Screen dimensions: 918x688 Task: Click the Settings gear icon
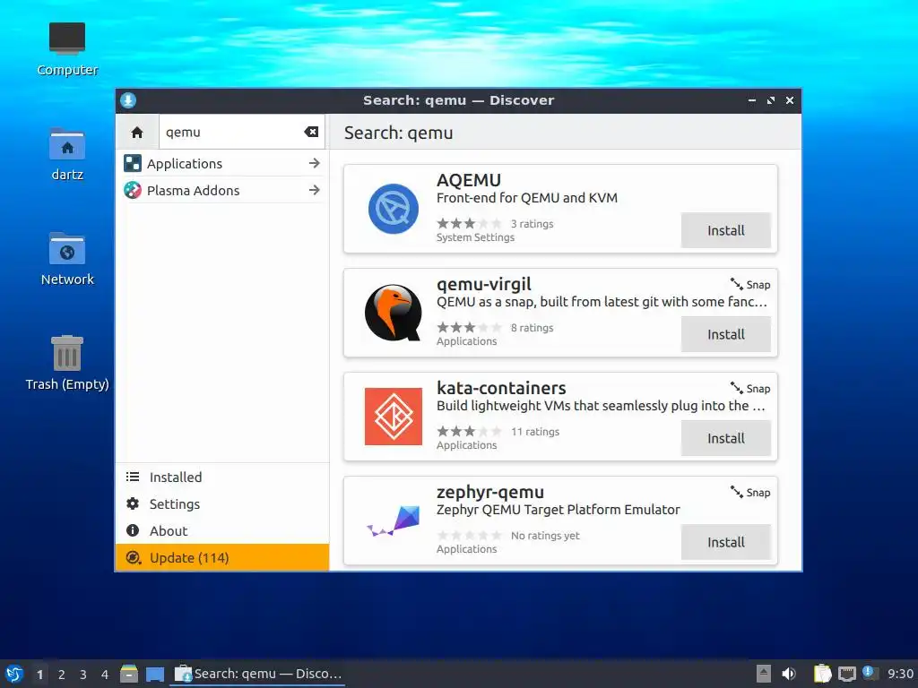tap(133, 503)
